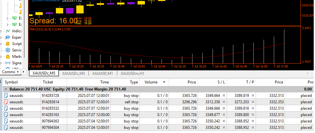This screenshot has width=315, height=133.
Task: Sort orders by the Type column header
Action: pos(125,82)
